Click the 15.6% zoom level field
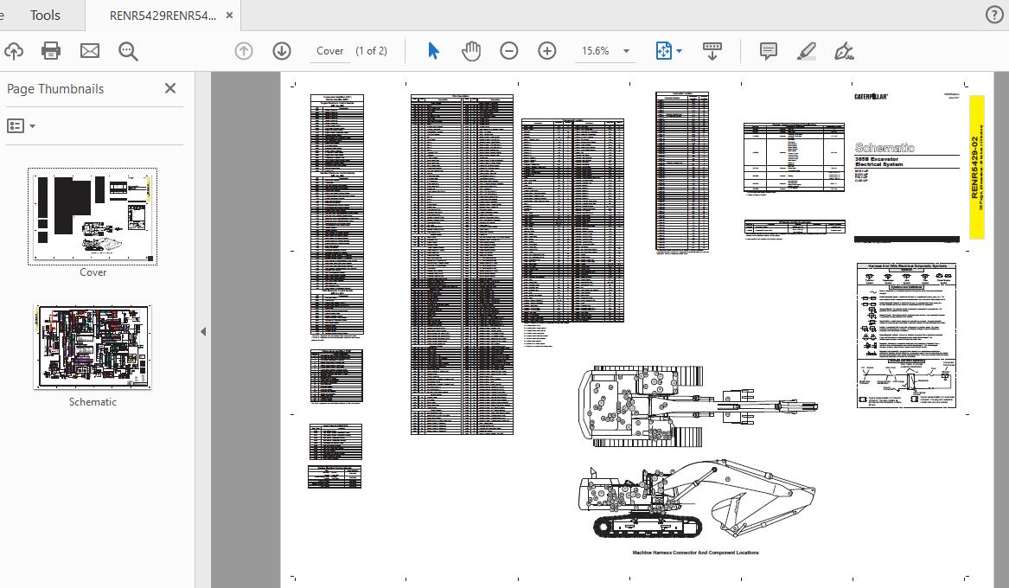The height and width of the screenshot is (588, 1009). pos(595,51)
